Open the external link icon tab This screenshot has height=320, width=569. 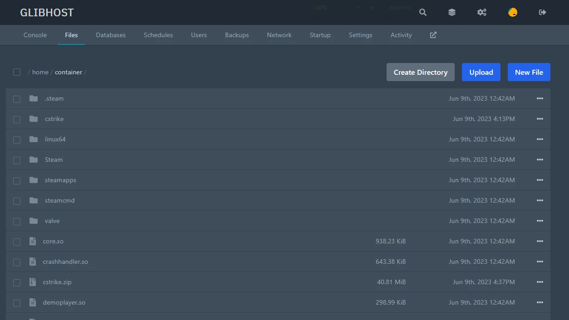tap(433, 35)
